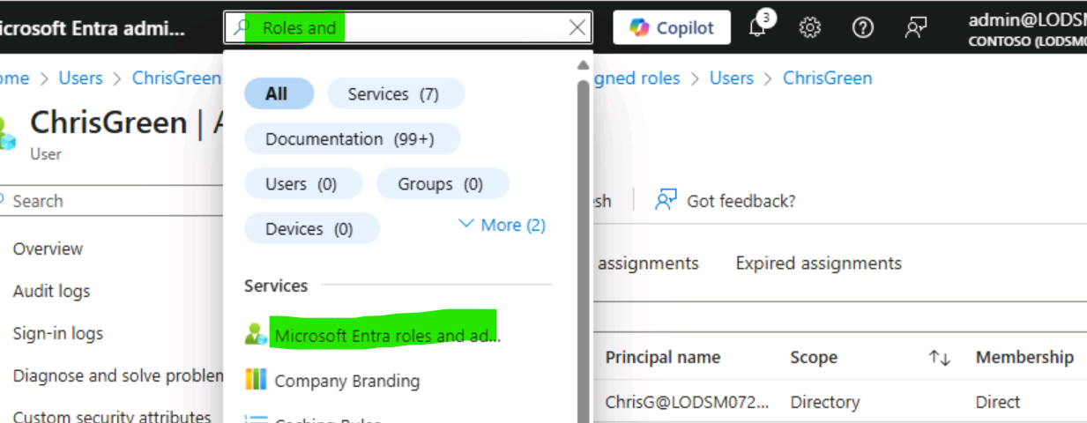Select the All filter pill
This screenshot has width=1087, height=423.
277,93
